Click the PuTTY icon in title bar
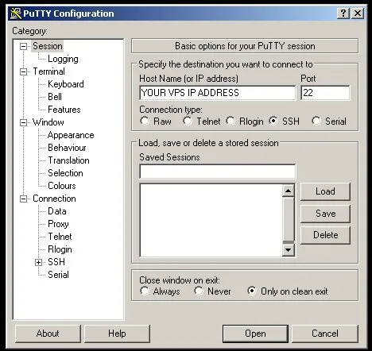 (x=16, y=13)
